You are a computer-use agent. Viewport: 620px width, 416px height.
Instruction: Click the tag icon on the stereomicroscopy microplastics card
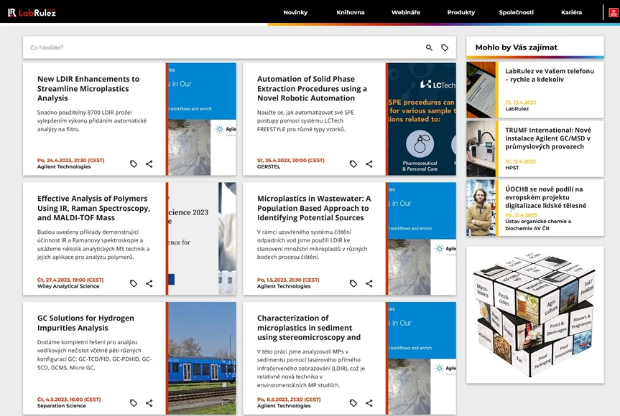pos(352,402)
